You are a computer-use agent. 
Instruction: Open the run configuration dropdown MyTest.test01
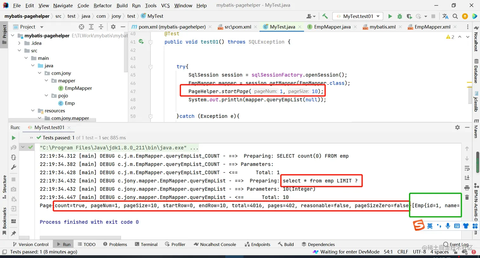(358, 16)
